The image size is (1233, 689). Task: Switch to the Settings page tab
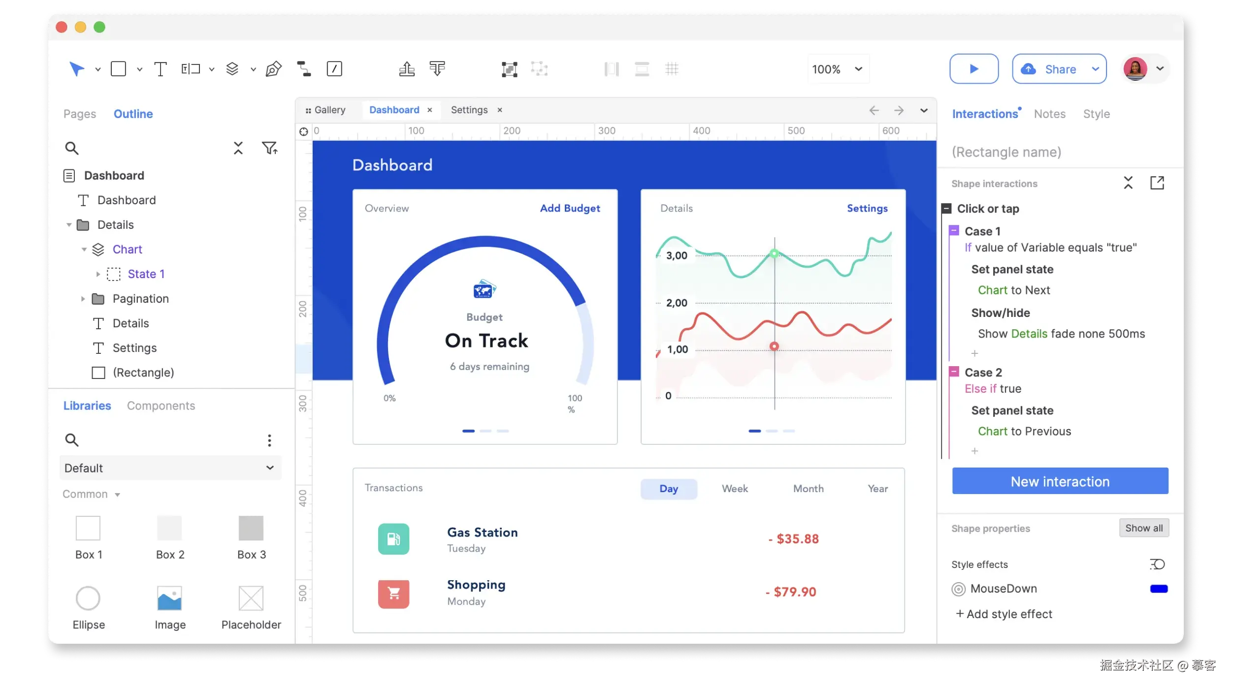point(469,110)
